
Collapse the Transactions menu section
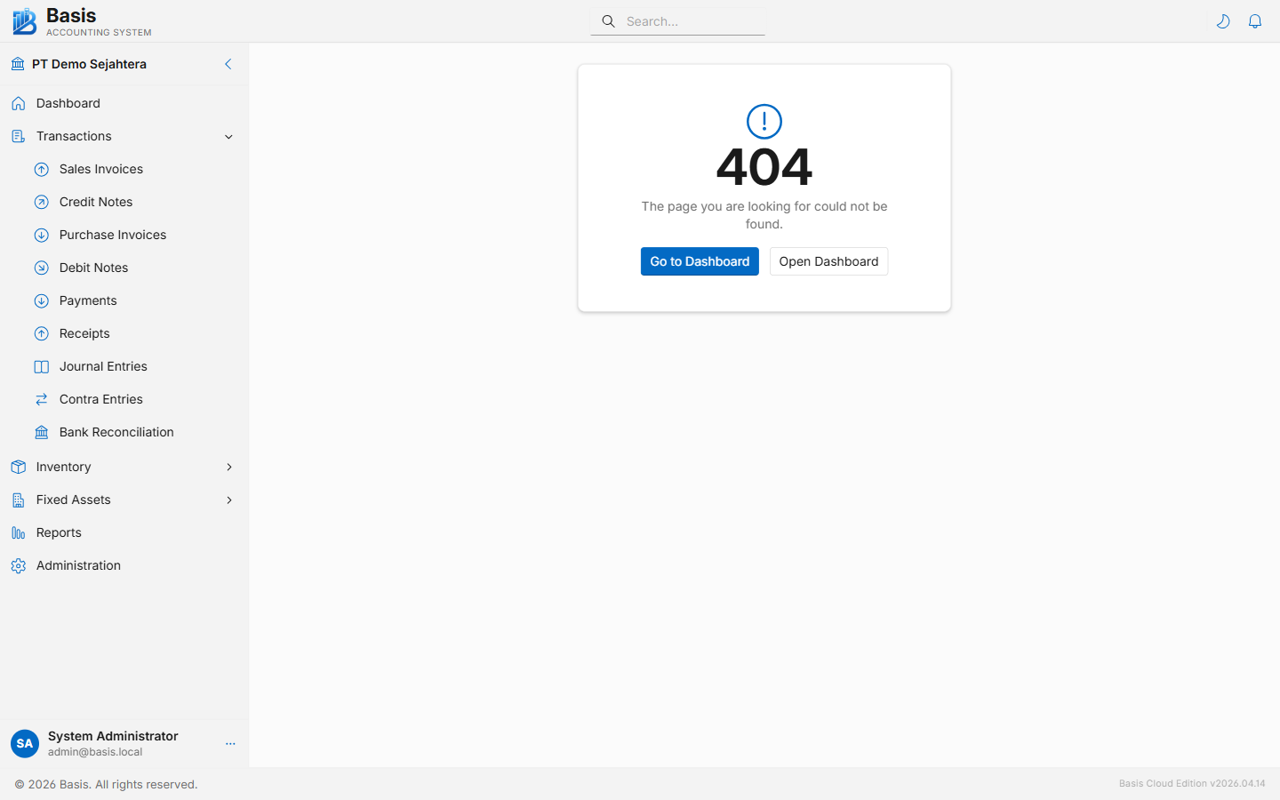point(228,137)
